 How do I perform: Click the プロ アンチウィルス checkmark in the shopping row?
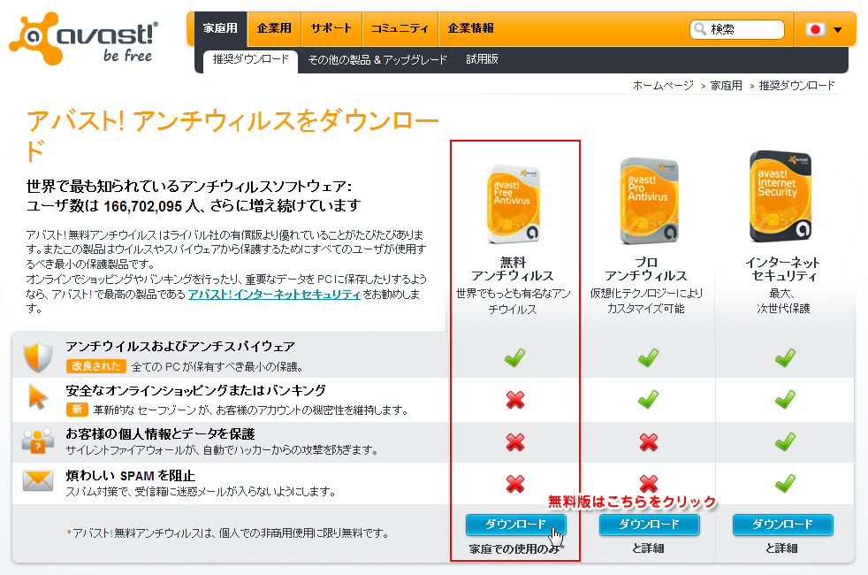tap(648, 399)
